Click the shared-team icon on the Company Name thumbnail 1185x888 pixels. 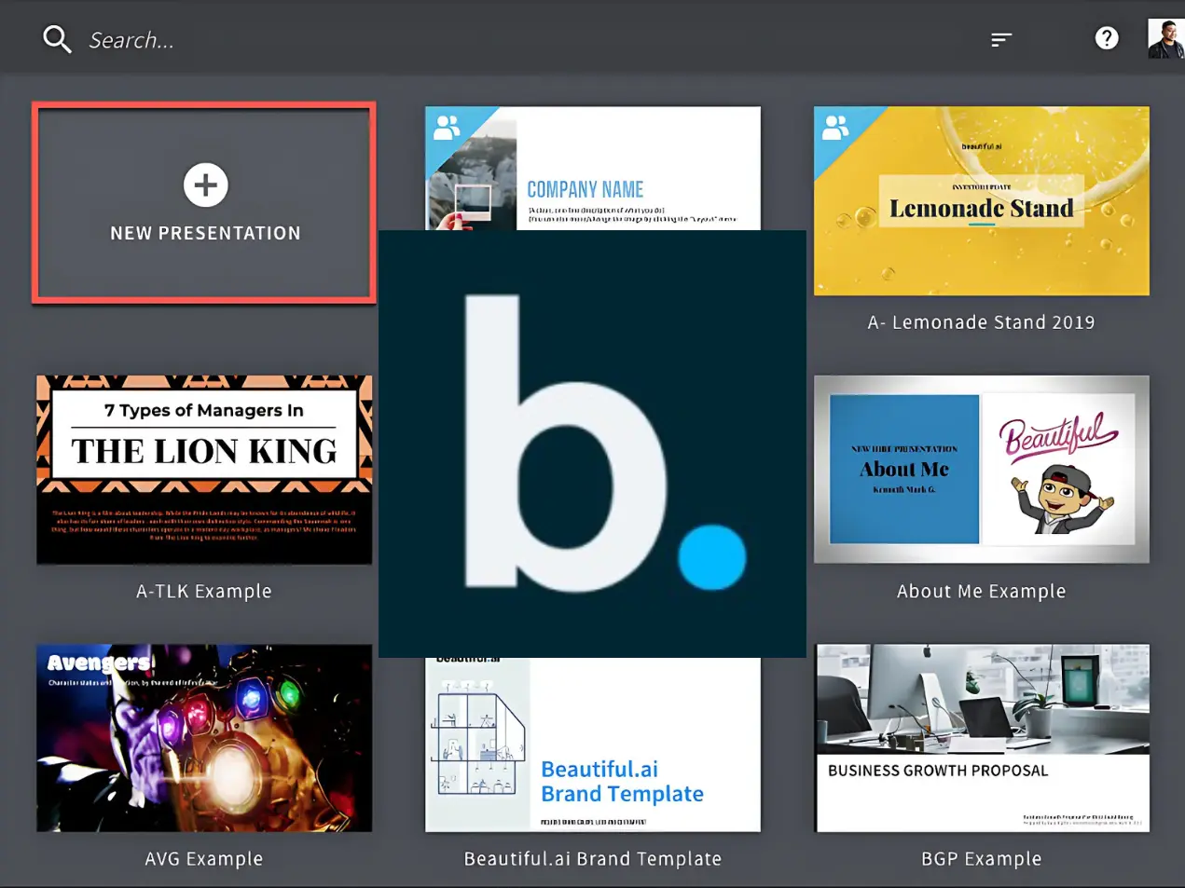[448, 128]
